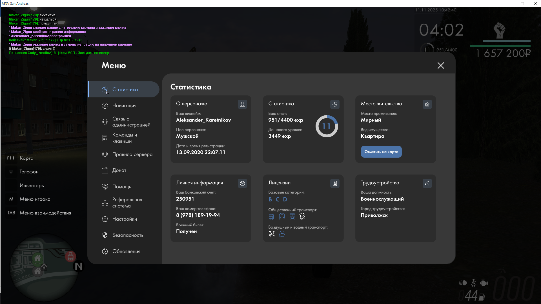This screenshot has height=304, width=541.
Task: Click the profile icon in О персонаже card
Action: click(x=242, y=104)
